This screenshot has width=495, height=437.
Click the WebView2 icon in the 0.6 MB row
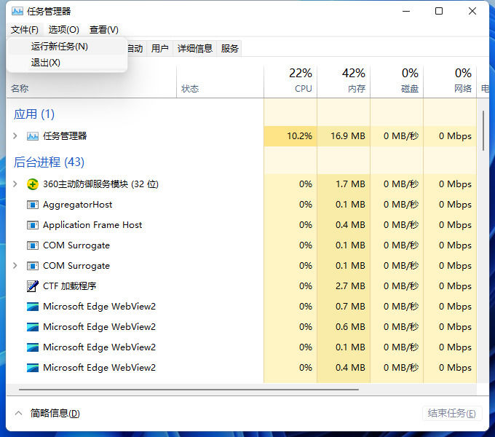pyautogui.click(x=33, y=327)
